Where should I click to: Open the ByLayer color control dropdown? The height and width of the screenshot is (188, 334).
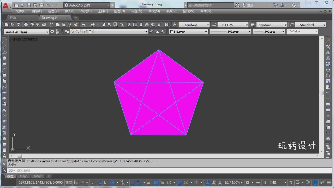pyautogui.click(x=188, y=32)
